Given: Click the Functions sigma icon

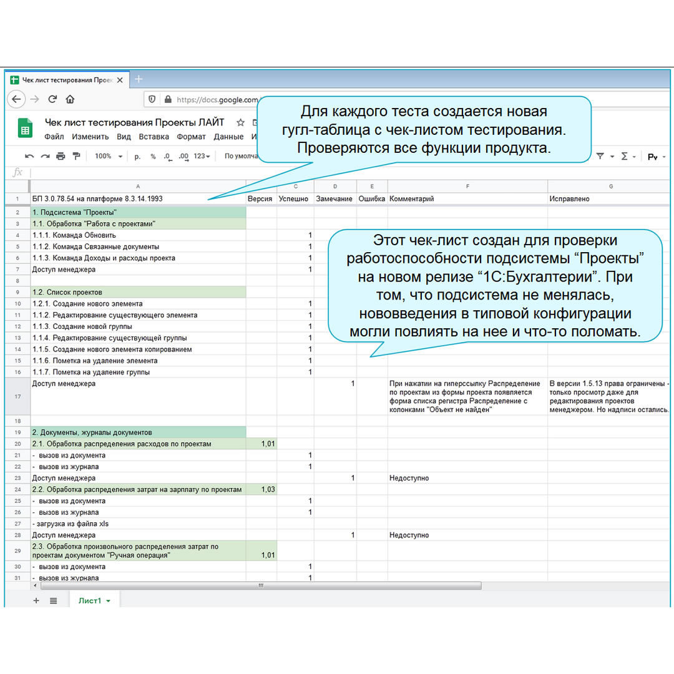Looking at the screenshot, I should pos(624,157).
